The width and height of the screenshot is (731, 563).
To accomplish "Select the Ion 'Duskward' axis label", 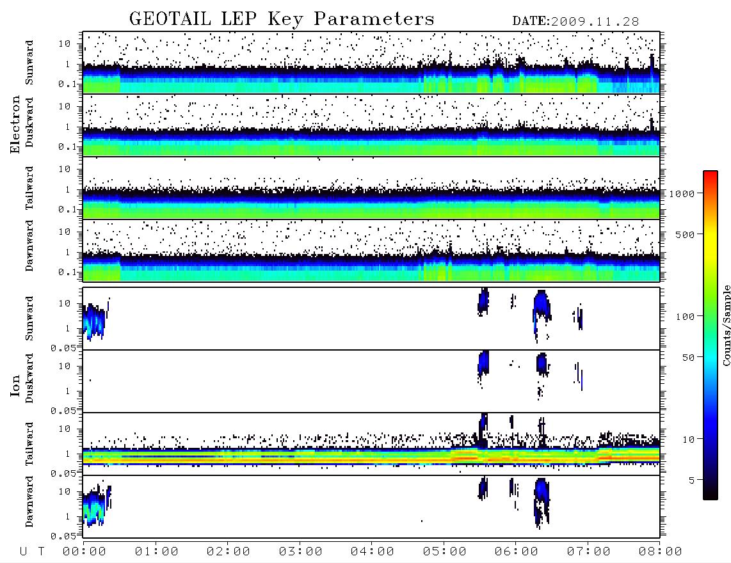I will (29, 379).
